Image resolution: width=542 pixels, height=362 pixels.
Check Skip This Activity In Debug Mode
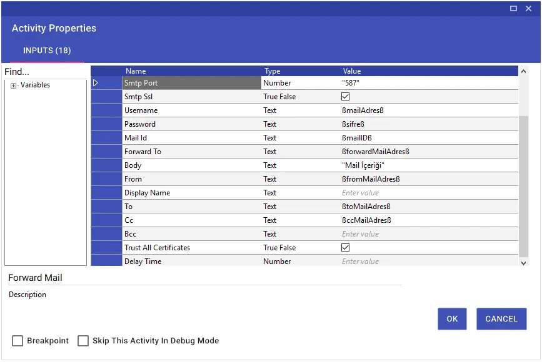(83, 341)
